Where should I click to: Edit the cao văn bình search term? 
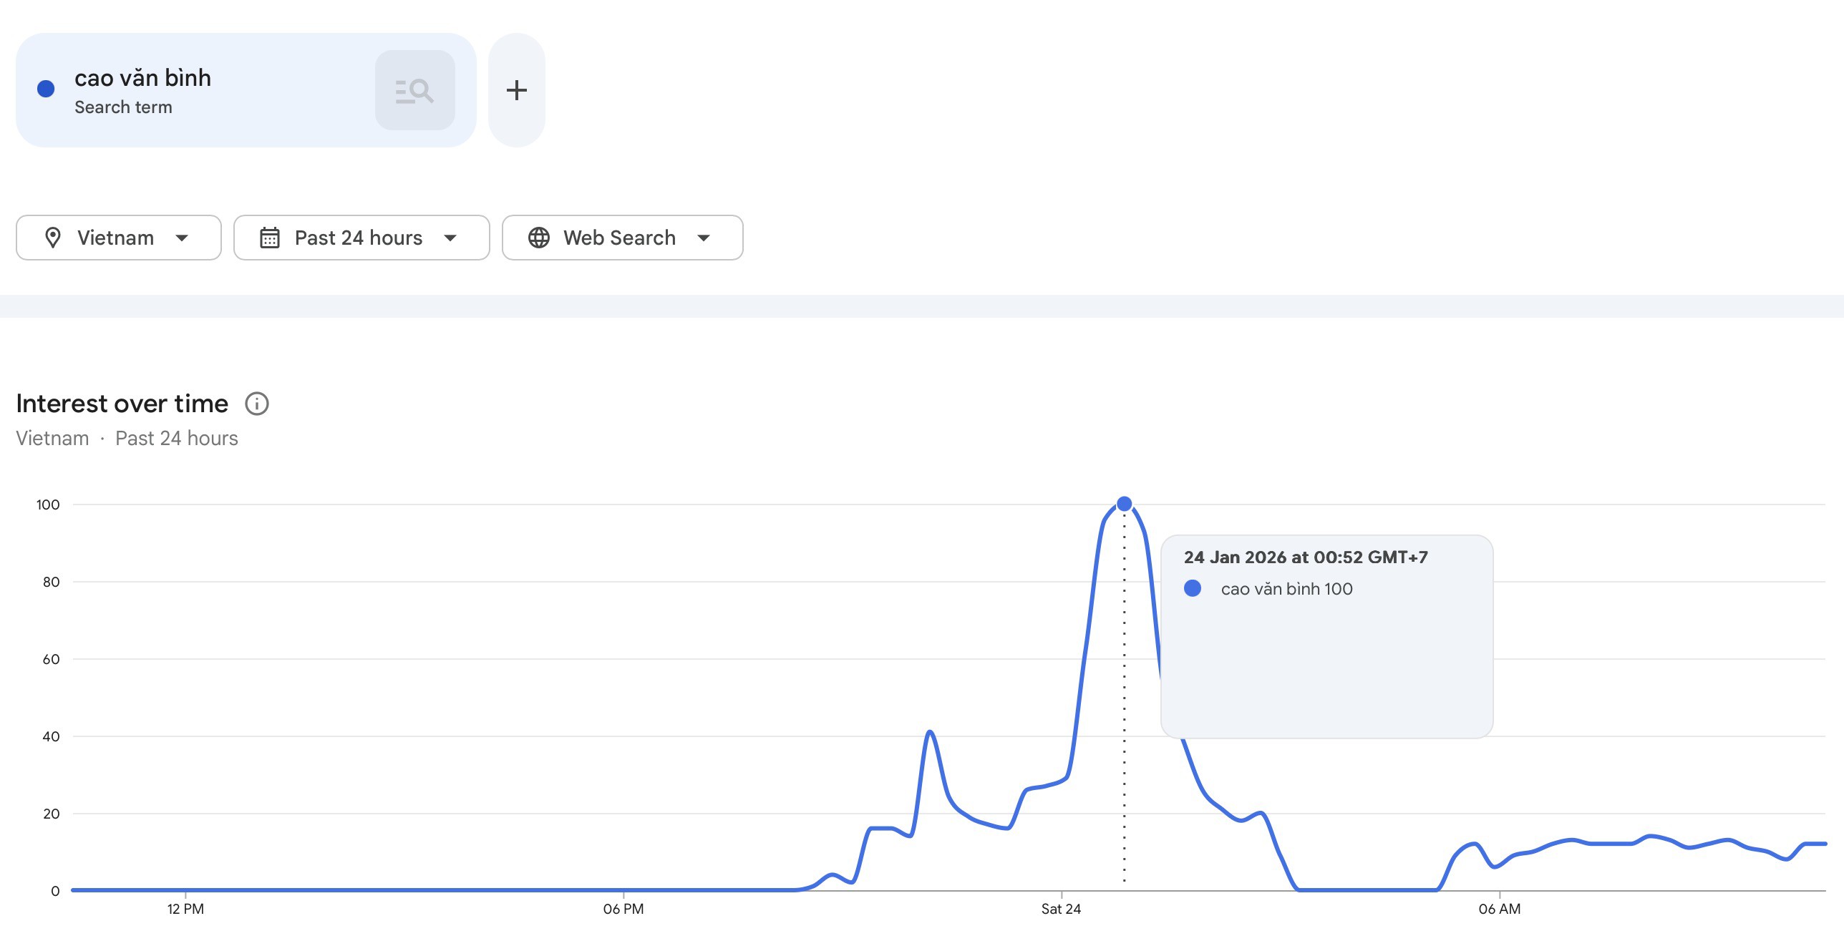pos(143,78)
